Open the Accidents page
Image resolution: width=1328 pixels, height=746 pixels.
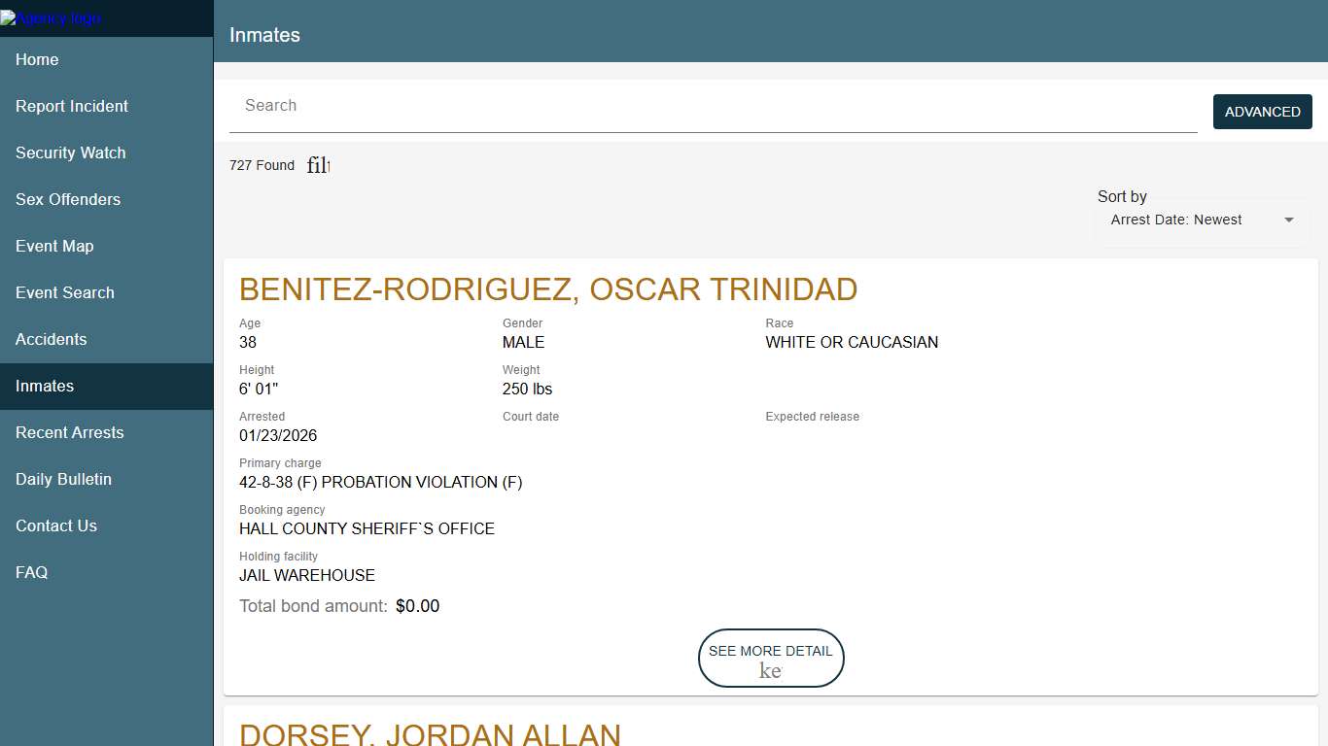(52, 340)
